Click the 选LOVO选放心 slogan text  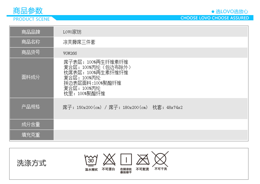pos(232,11)
